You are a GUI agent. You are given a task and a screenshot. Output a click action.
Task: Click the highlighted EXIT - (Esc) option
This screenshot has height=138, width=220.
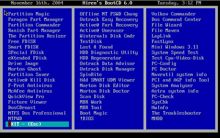click(x=37, y=124)
